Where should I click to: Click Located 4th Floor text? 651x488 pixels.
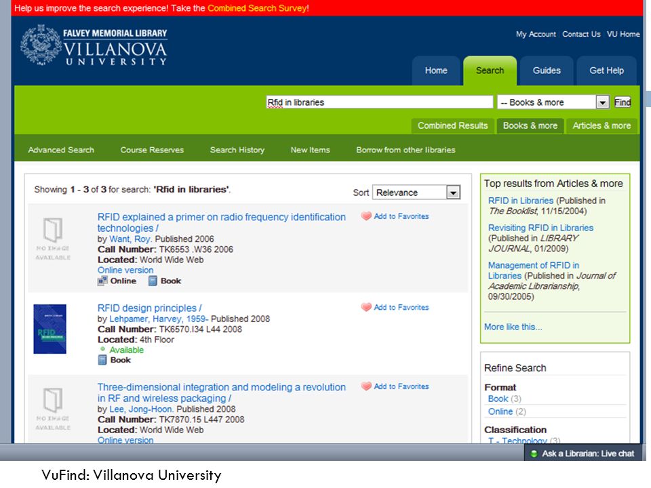(136, 340)
